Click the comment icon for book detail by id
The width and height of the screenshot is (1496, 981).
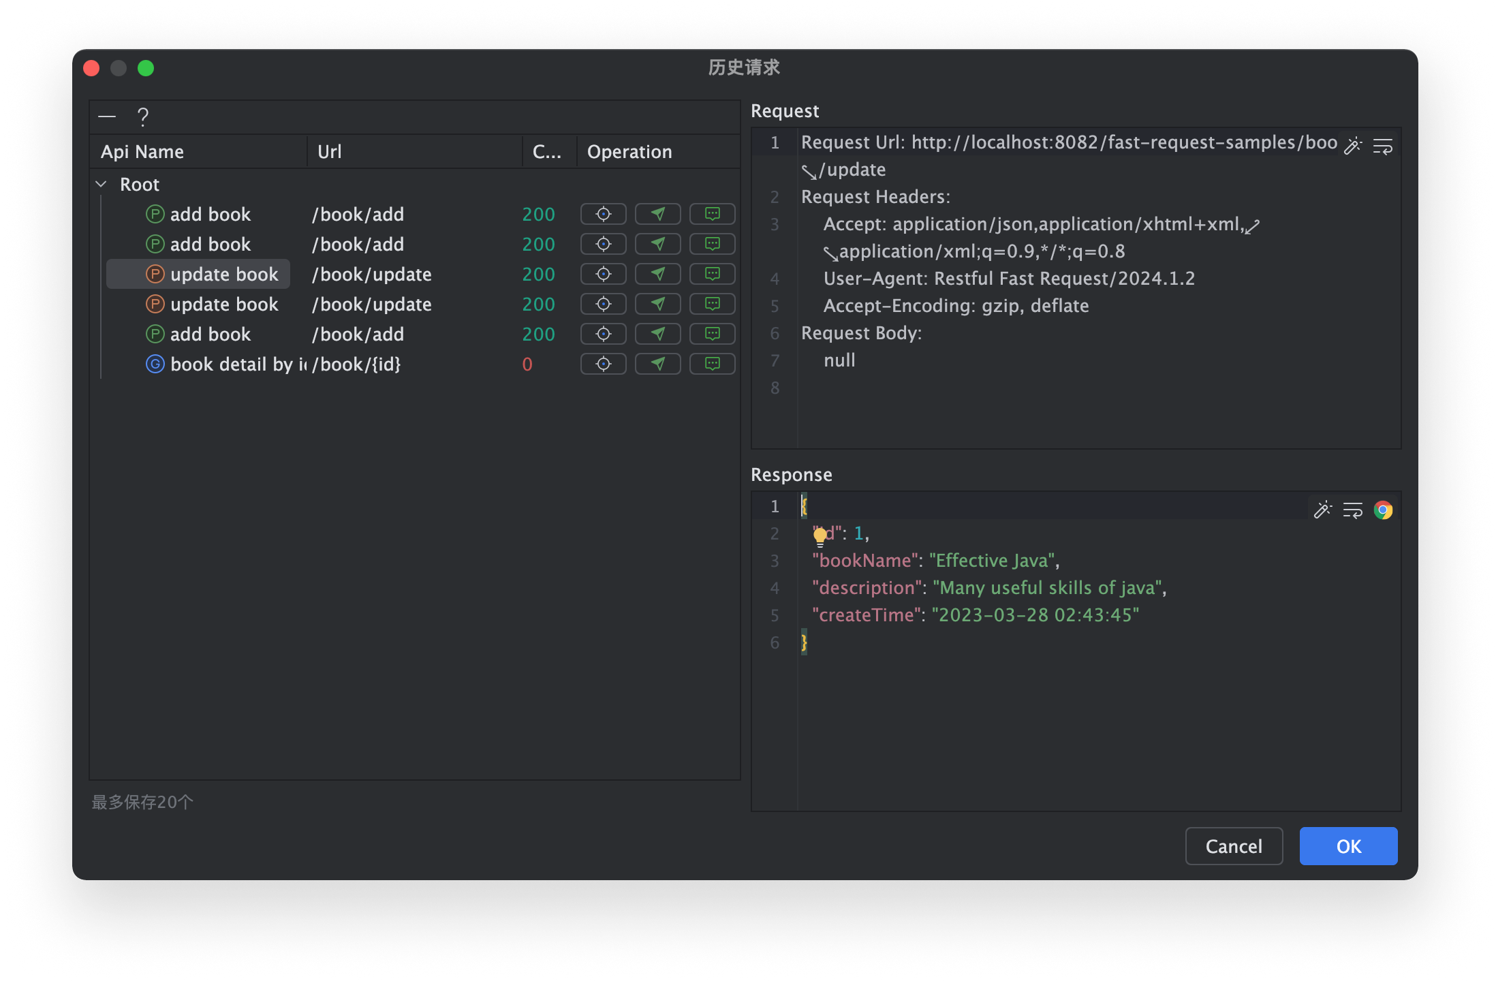pyautogui.click(x=712, y=364)
